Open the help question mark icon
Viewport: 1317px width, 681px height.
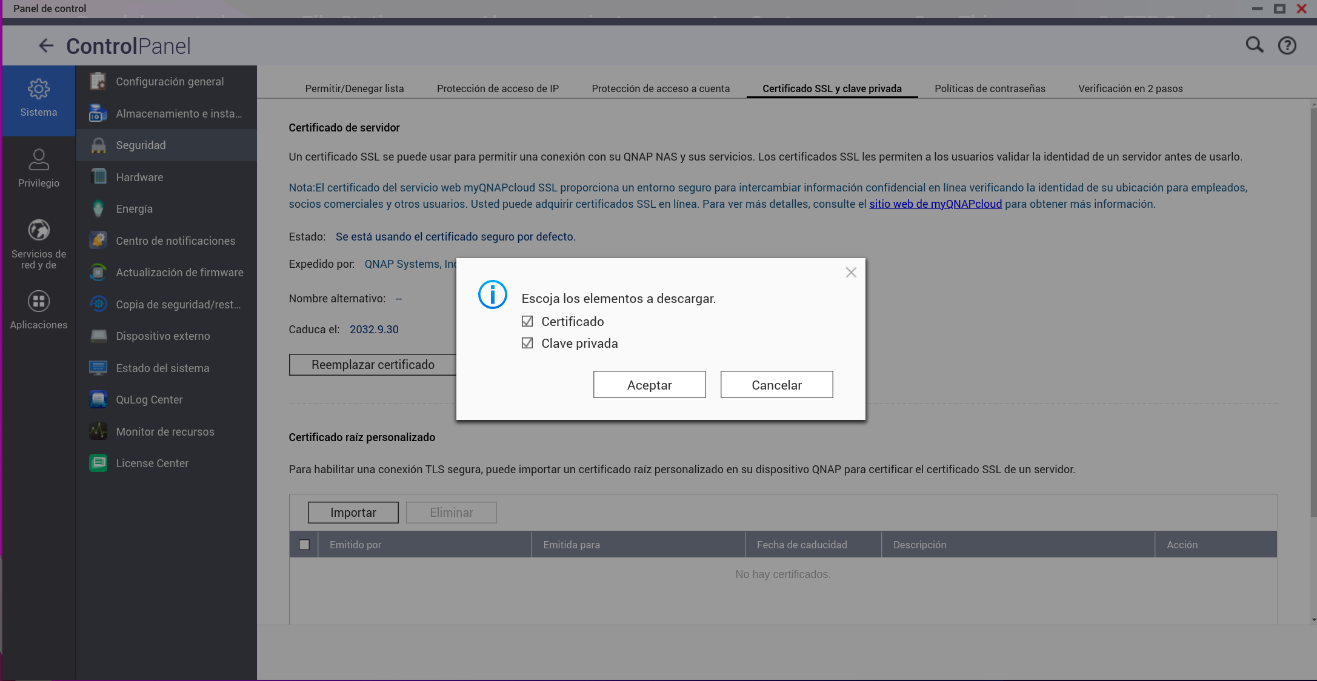pyautogui.click(x=1287, y=45)
